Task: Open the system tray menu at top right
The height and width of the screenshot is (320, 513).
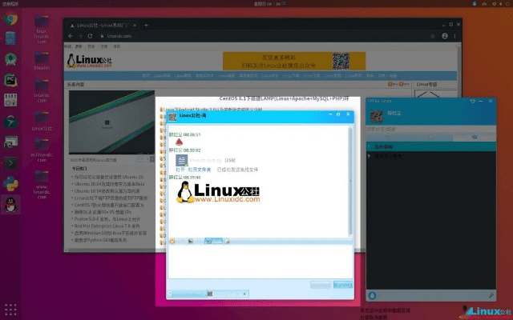Action: [500, 3]
